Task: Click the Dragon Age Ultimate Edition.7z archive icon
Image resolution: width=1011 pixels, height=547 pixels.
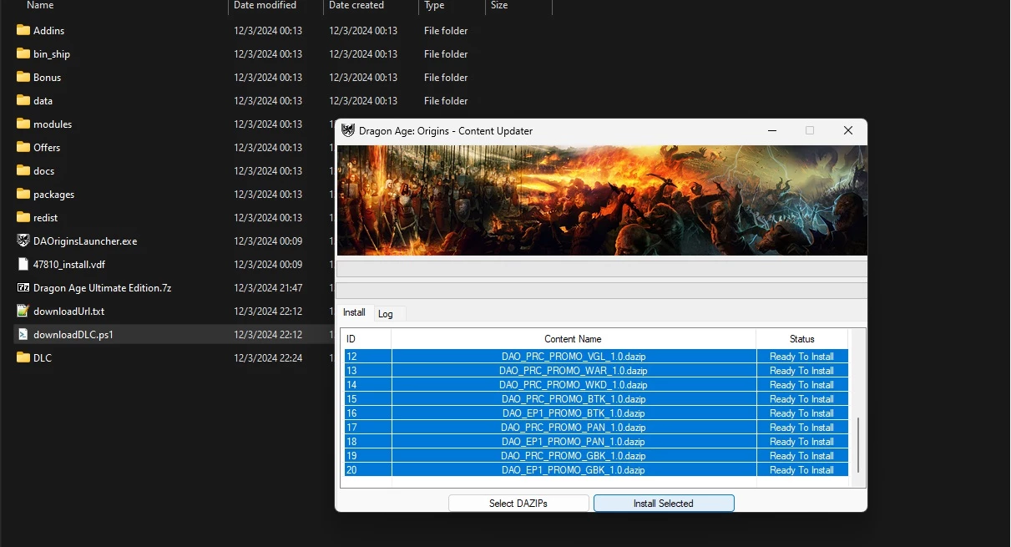Action: [23, 287]
